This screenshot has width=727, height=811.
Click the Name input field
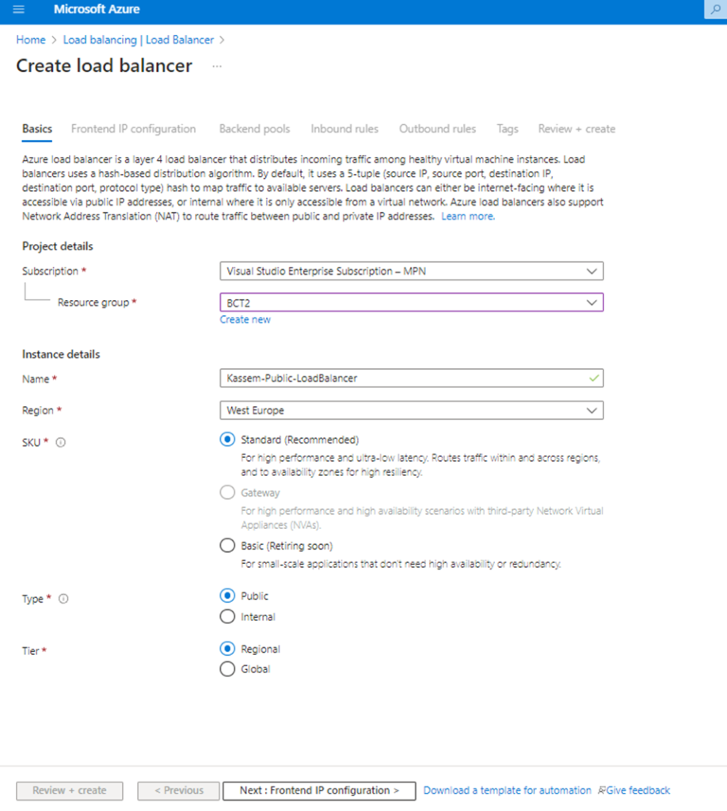[412, 378]
